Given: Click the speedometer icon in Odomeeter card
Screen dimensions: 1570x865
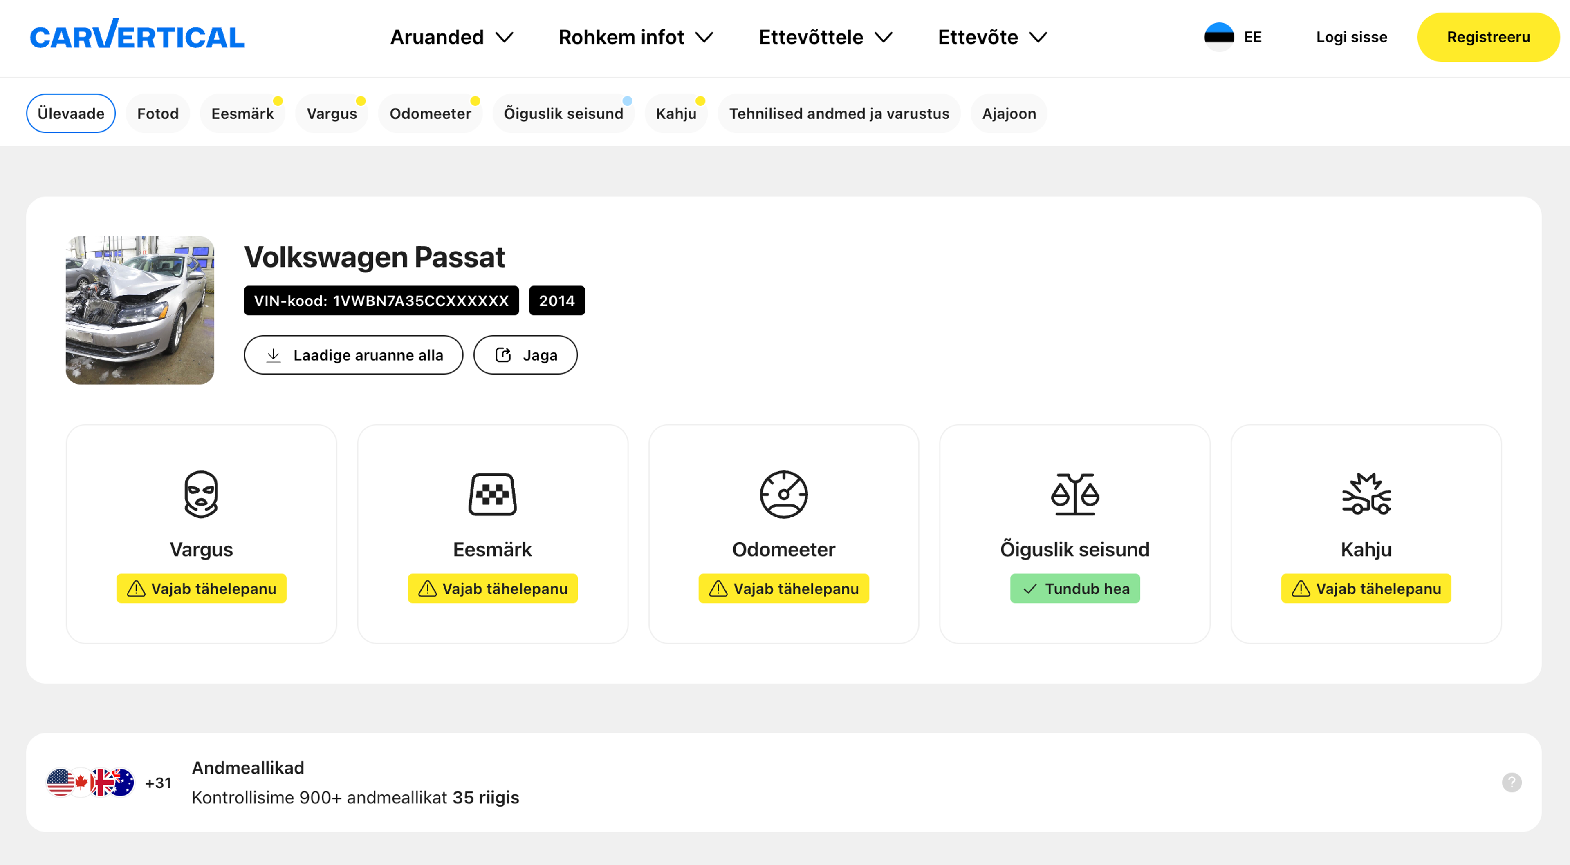Looking at the screenshot, I should coord(784,494).
